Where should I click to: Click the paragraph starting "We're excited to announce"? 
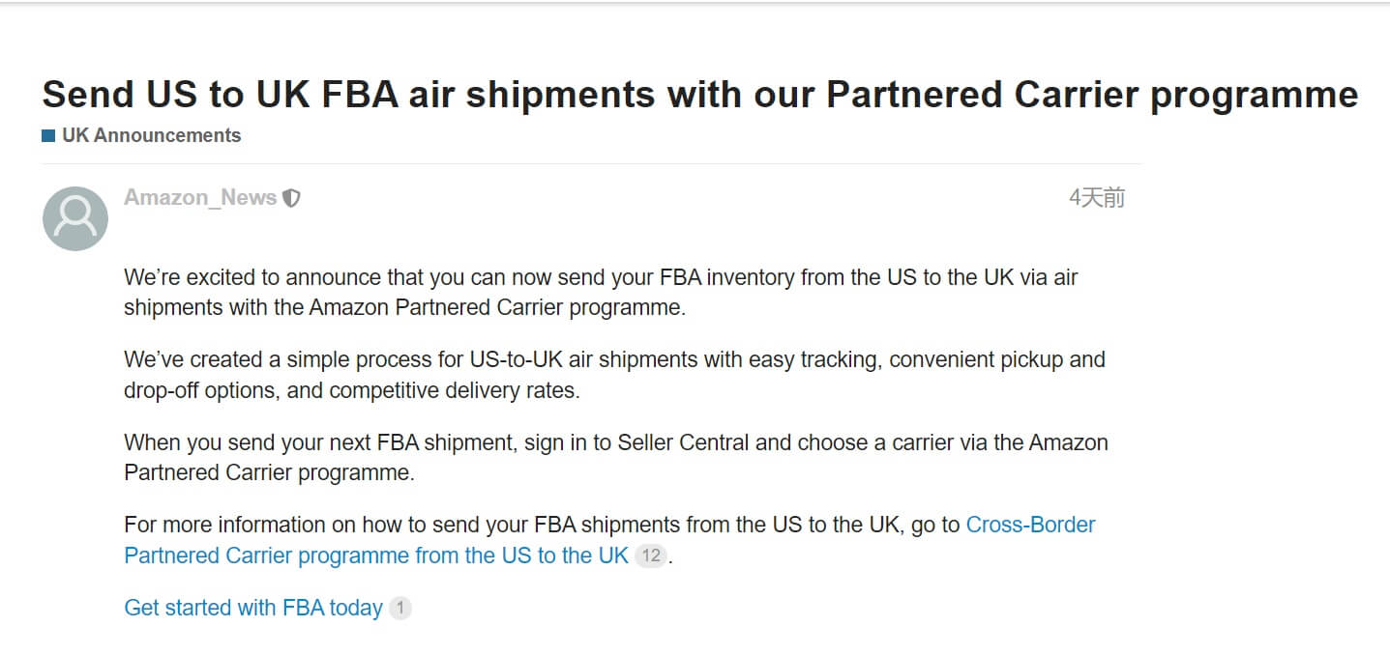(600, 293)
